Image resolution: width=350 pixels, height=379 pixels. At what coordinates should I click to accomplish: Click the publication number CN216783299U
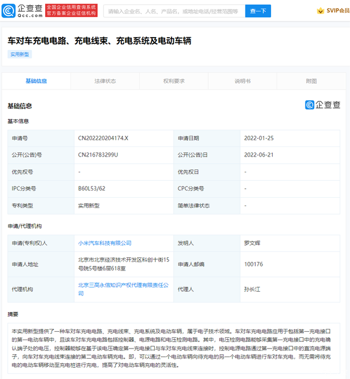pos(98,155)
